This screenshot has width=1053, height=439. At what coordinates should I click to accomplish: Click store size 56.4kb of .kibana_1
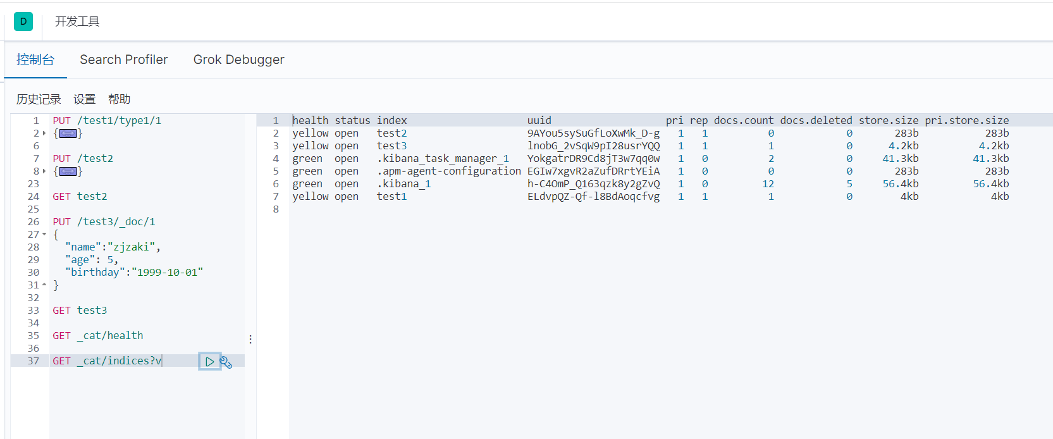901,184
